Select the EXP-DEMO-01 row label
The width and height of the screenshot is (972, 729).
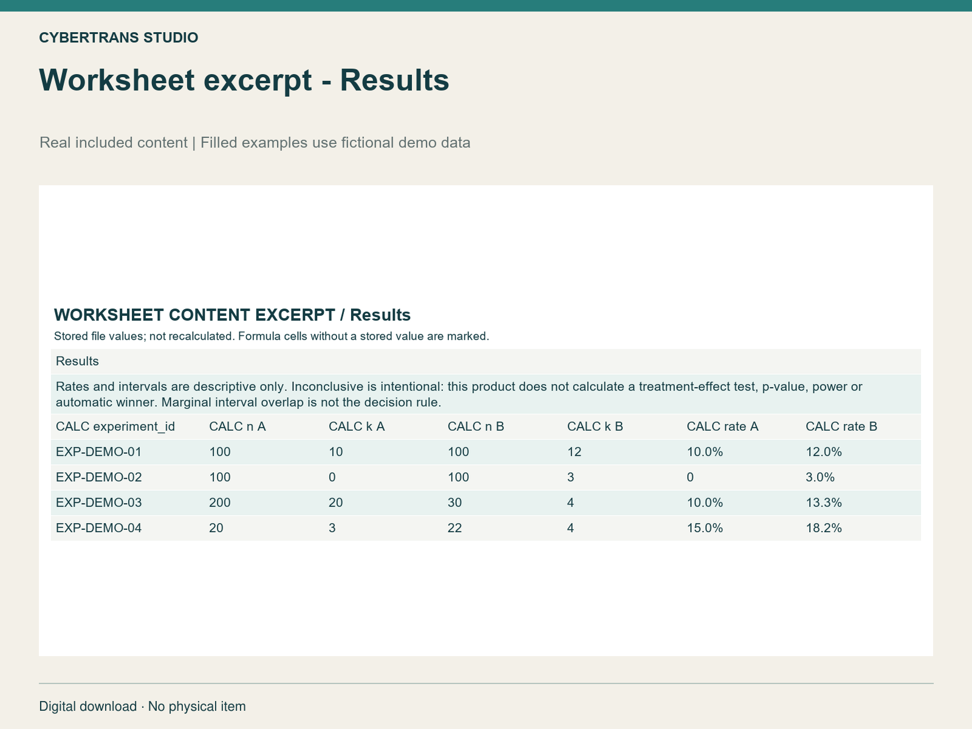coord(99,452)
